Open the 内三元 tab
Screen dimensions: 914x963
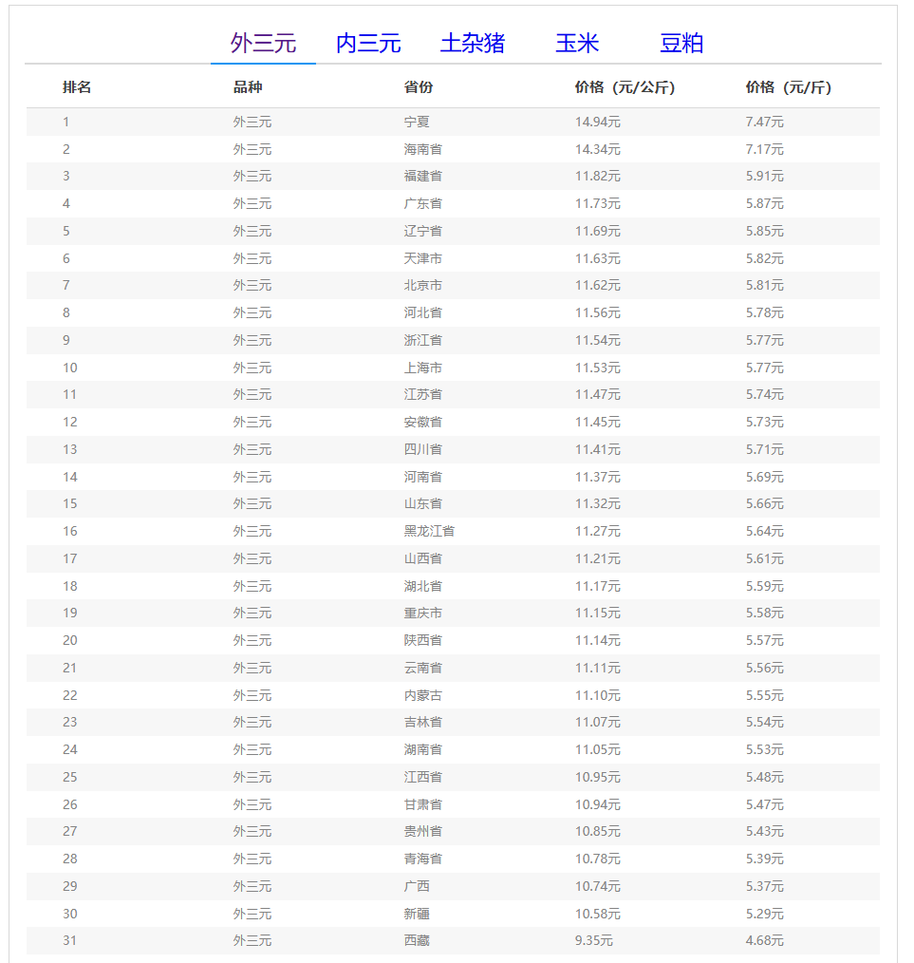(x=368, y=44)
